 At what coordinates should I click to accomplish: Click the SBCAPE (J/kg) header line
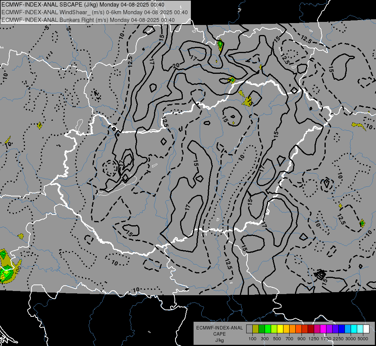(83, 5)
